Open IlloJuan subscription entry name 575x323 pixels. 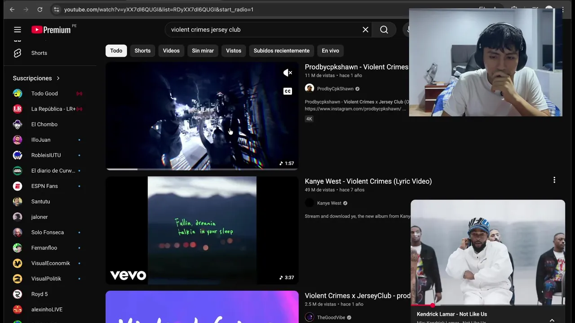41,140
